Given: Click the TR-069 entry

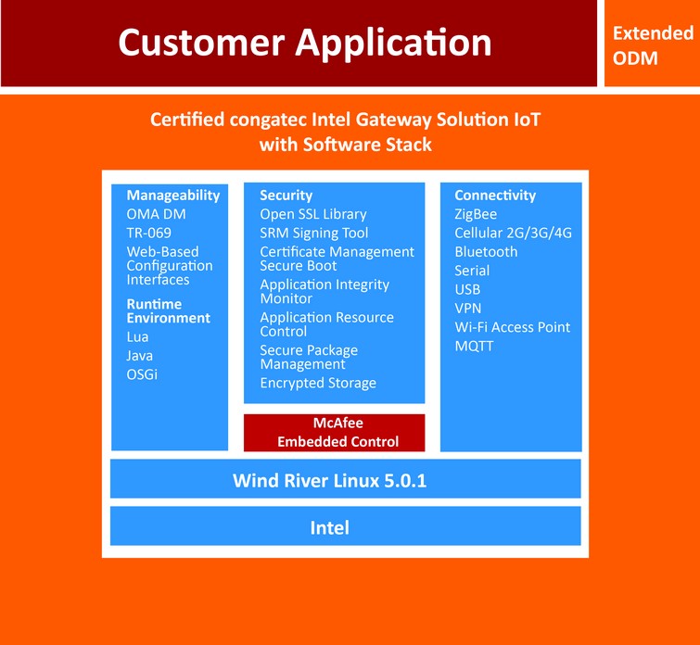Looking at the screenshot, I should point(149,233).
